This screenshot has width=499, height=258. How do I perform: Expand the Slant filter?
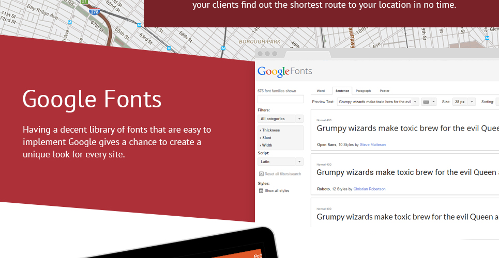tap(266, 138)
